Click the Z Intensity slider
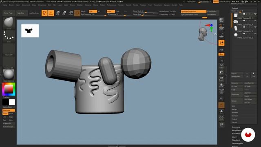 [119, 15]
